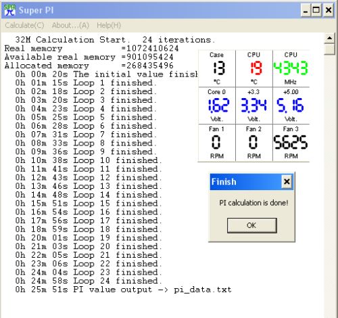Open the Help(H) menu
The image size is (338, 318).
[109, 25]
